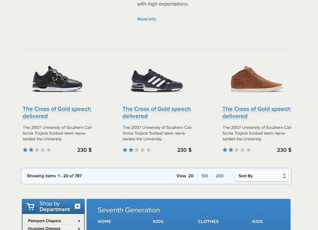Viewport: 318px width, 230px height.
Task: Click the shopping cart icon
Action: pos(30,207)
